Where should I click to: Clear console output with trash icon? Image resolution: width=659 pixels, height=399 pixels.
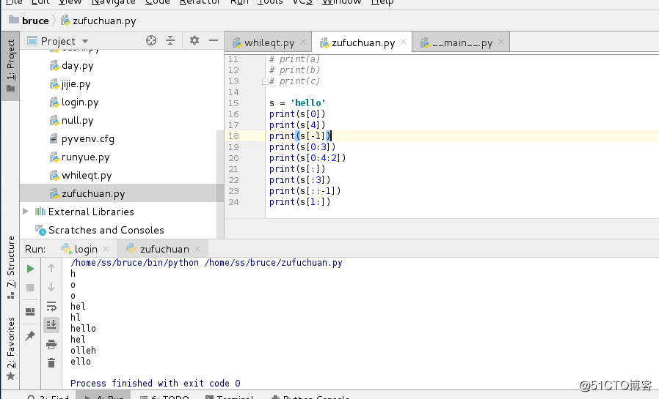[x=51, y=362]
